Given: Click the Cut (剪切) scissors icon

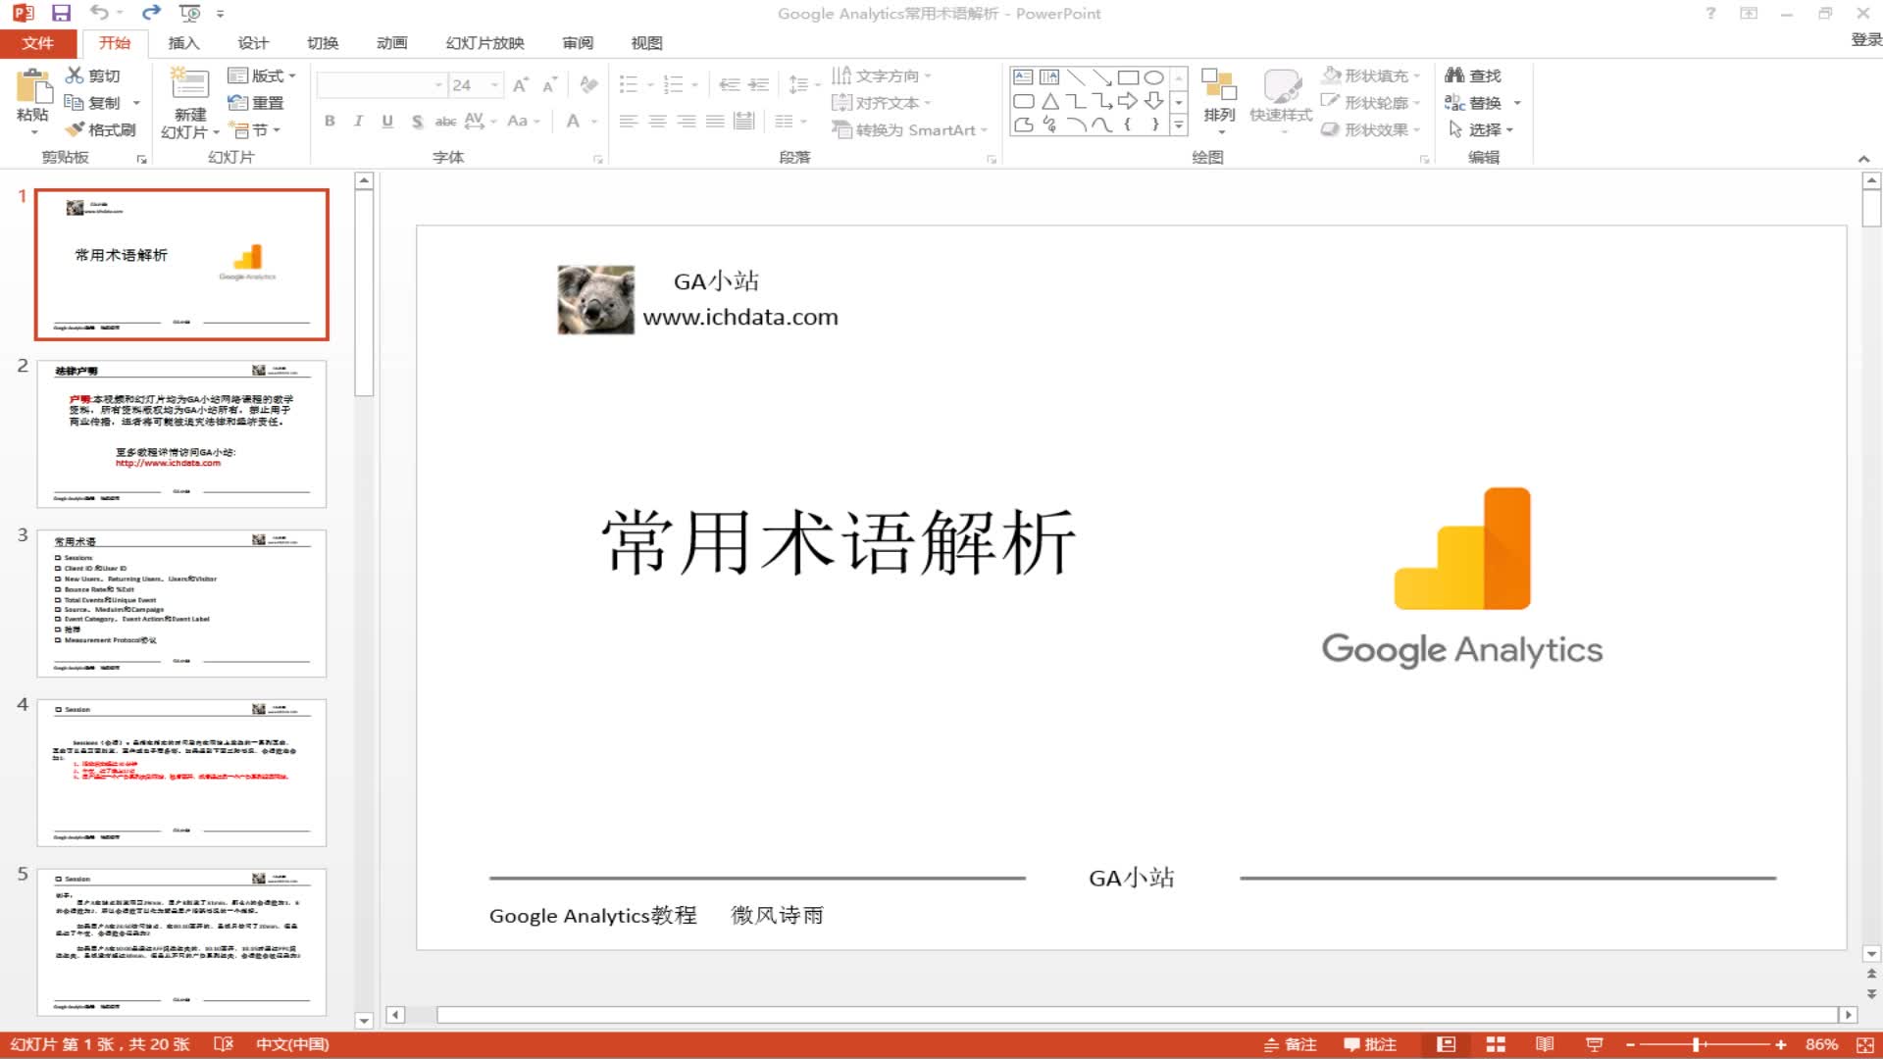Looking at the screenshot, I should [x=75, y=76].
